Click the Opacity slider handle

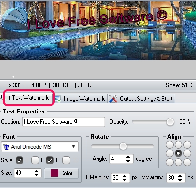click(x=170, y=122)
